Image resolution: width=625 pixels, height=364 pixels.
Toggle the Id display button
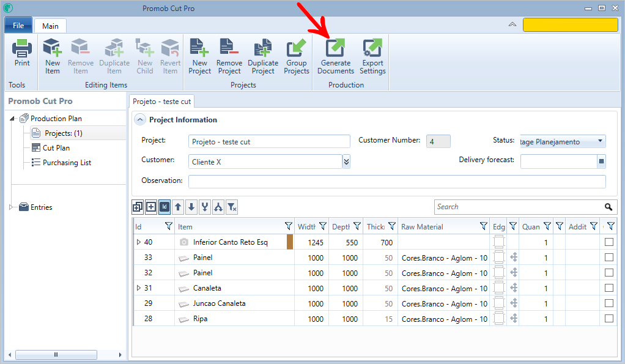(165, 207)
